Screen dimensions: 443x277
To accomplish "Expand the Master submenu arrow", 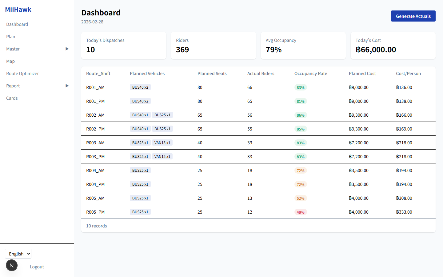I will tap(67, 49).
